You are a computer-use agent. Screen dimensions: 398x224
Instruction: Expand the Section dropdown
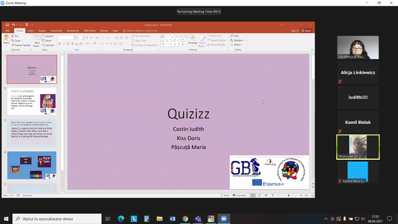tap(48, 45)
